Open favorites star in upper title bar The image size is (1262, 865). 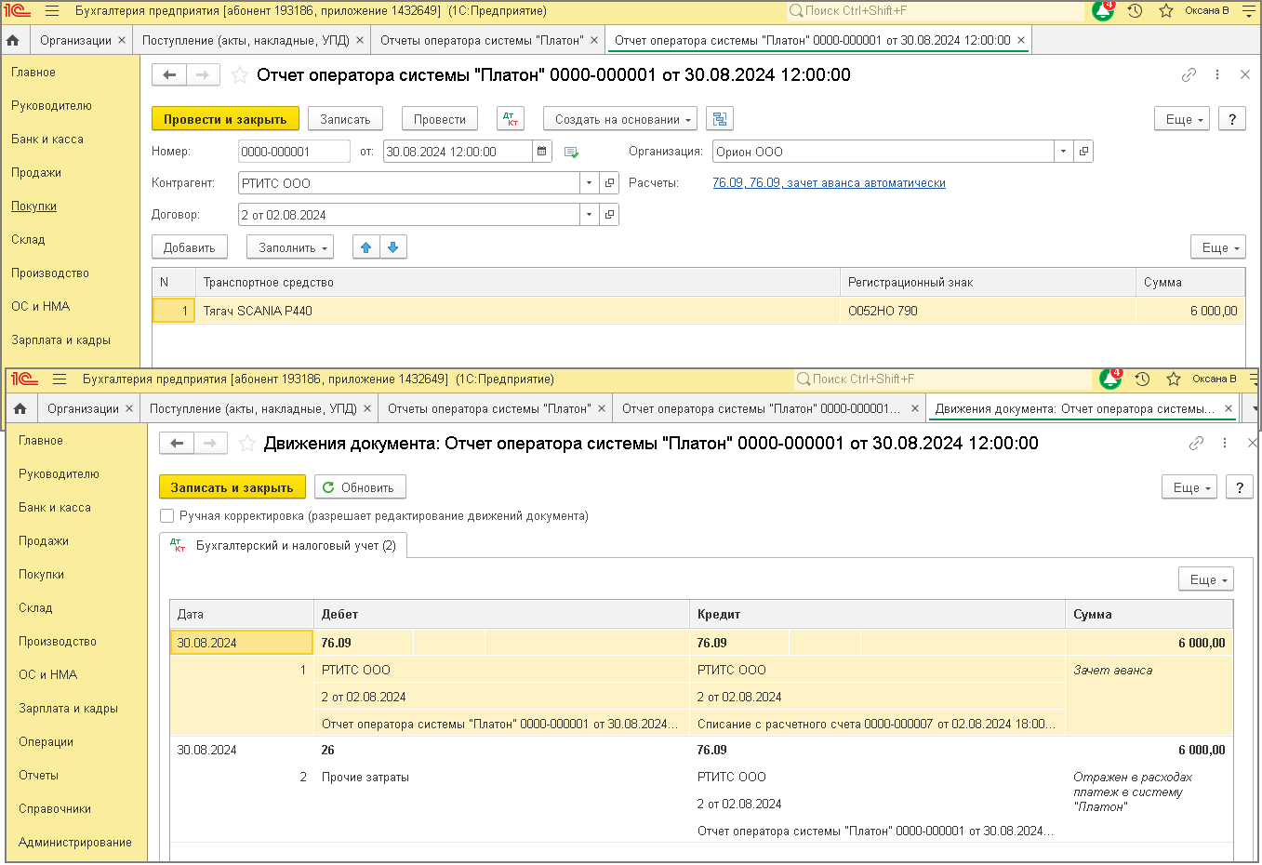click(x=1166, y=11)
